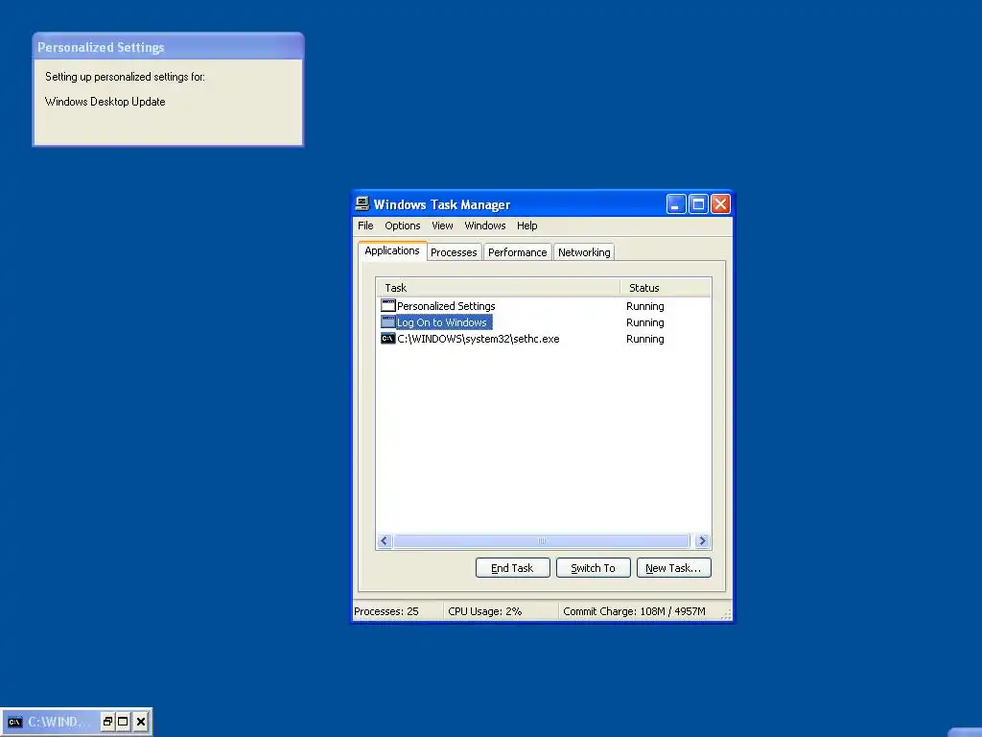Screen dimensions: 982x737
Task: Sort by the Task column header
Action: pyautogui.click(x=498, y=288)
